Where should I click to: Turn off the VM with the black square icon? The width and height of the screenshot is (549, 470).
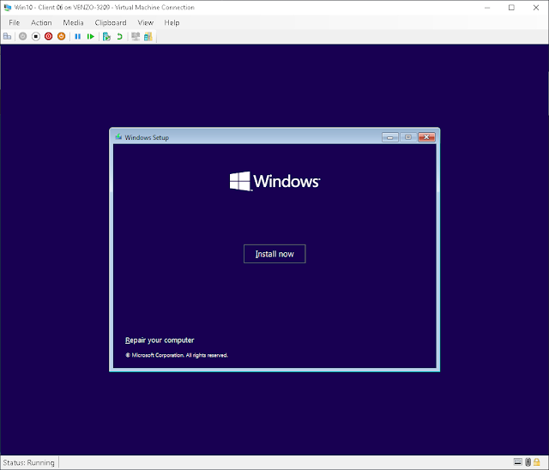click(36, 36)
